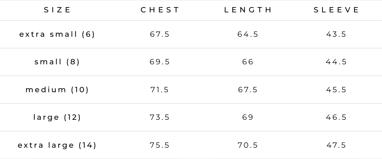Image resolution: width=382 pixels, height=159 pixels.
Task: Click the SIZE column header
Action: (57, 10)
